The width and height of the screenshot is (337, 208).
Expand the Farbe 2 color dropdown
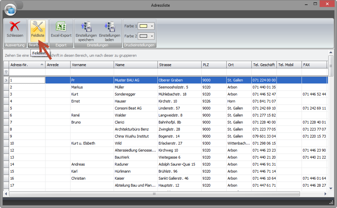pos(152,36)
